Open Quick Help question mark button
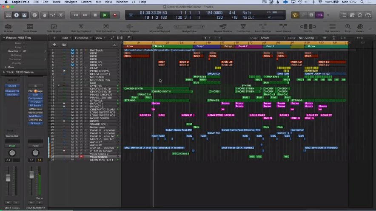This screenshot has height=211, width=376. click(x=34, y=15)
